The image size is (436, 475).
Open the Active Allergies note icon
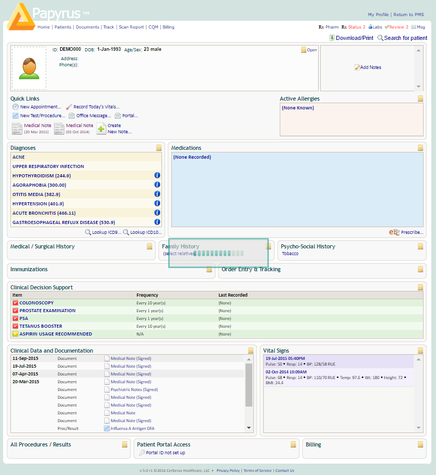[420, 99]
